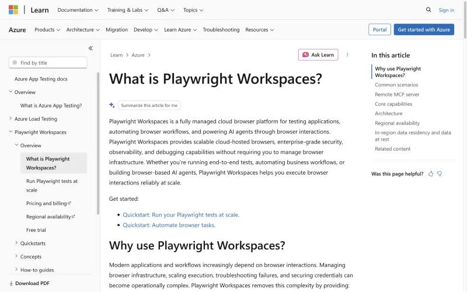
Task: Open the Architecture dropdown in Azure bar
Action: [83, 30]
